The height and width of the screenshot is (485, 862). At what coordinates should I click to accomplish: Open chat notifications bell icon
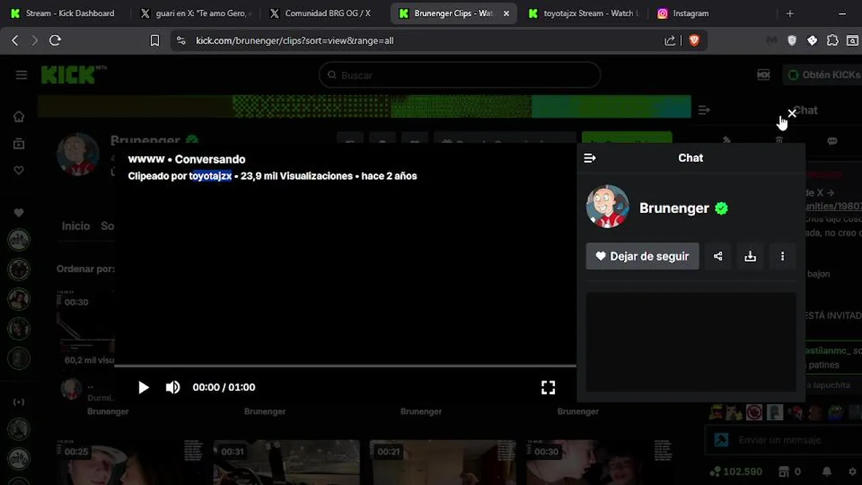(x=827, y=472)
